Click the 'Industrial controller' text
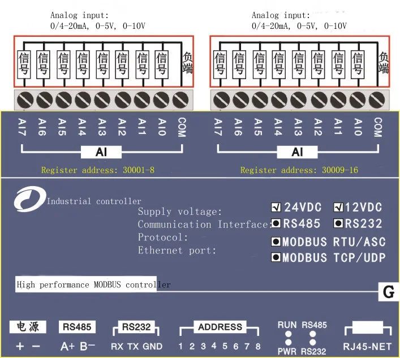Viewport: 400px width, 358px height. [94, 201]
